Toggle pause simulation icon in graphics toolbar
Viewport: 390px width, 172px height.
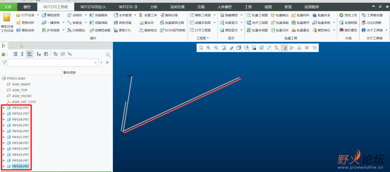307,48
